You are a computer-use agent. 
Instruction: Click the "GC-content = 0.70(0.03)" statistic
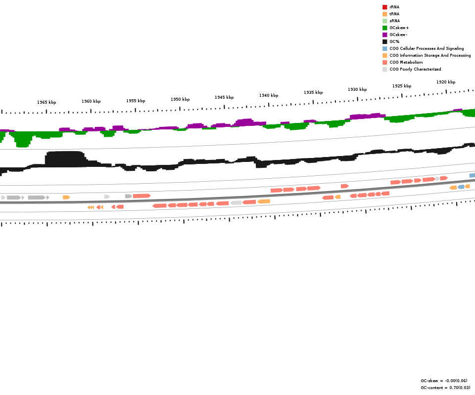(445, 388)
